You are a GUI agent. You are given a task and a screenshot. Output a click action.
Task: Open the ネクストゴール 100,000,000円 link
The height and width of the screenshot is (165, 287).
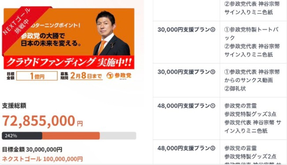[x=42, y=159]
